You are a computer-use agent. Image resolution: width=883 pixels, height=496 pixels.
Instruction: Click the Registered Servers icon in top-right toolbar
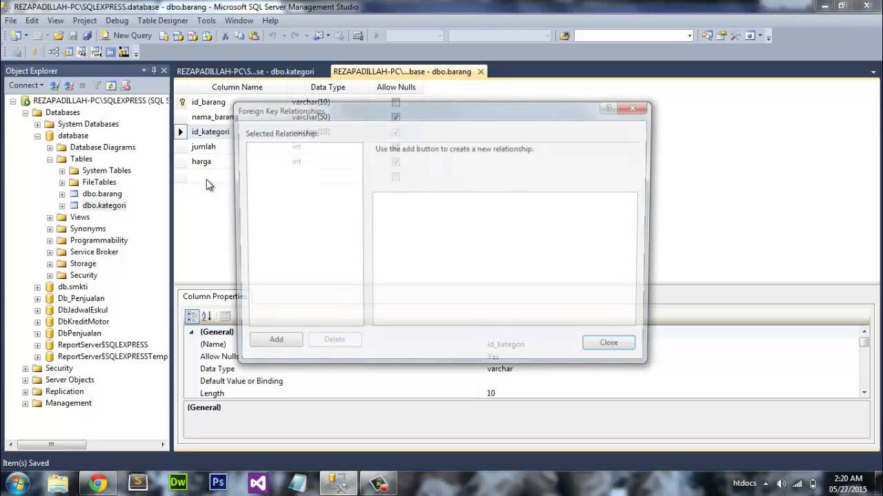tap(707, 36)
